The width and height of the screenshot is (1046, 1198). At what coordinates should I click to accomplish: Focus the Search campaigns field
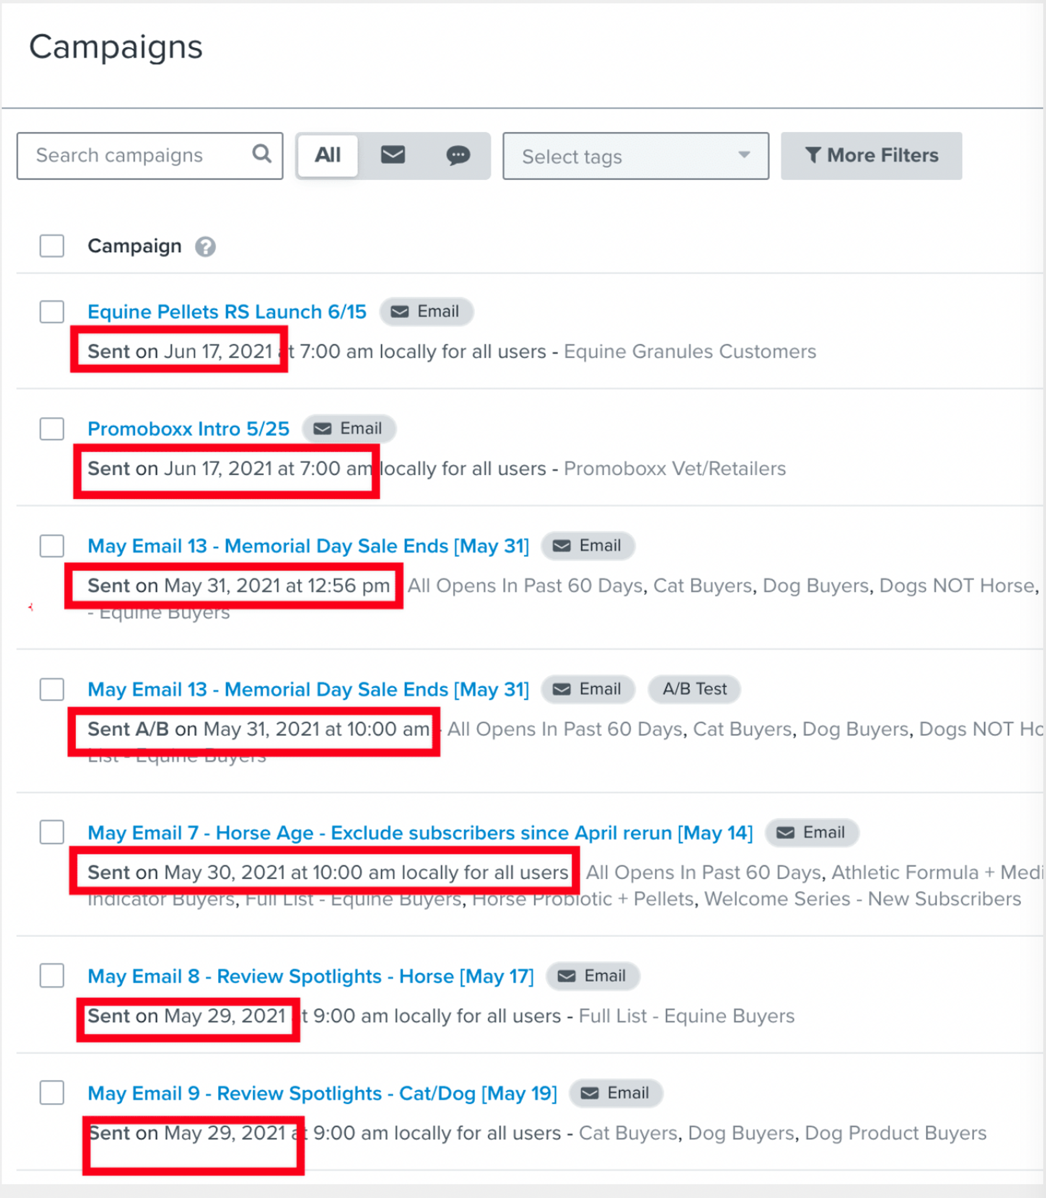(x=134, y=155)
